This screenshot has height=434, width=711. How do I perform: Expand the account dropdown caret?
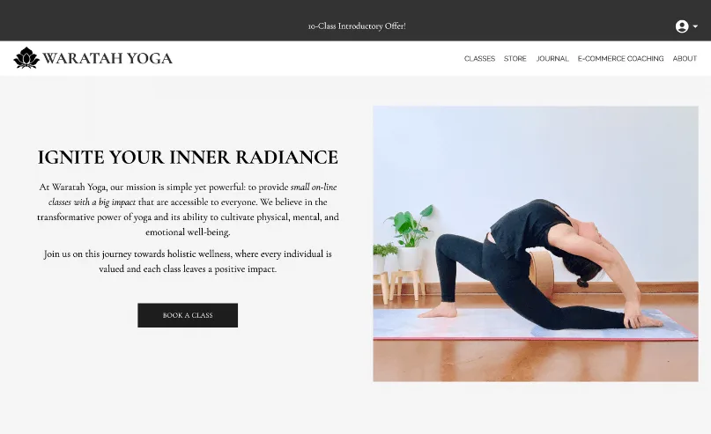click(x=695, y=26)
